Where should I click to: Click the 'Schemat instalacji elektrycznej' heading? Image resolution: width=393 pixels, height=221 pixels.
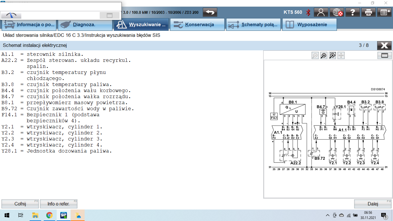point(35,45)
